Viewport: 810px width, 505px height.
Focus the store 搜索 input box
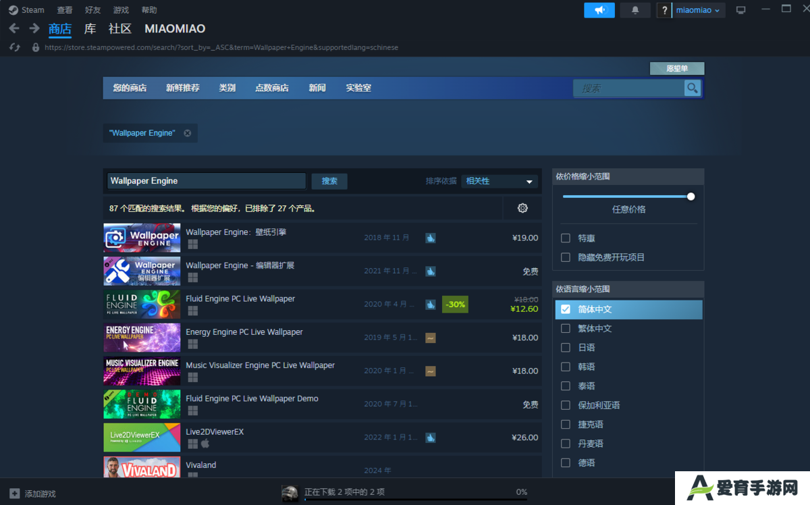point(628,88)
